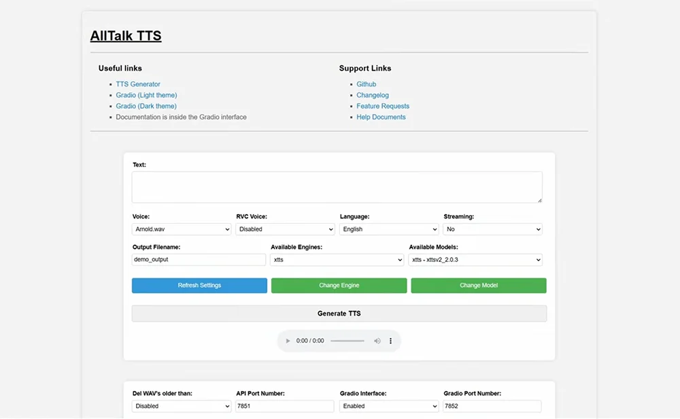Mute the audio player volume
This screenshot has height=419, width=680.
point(377,341)
